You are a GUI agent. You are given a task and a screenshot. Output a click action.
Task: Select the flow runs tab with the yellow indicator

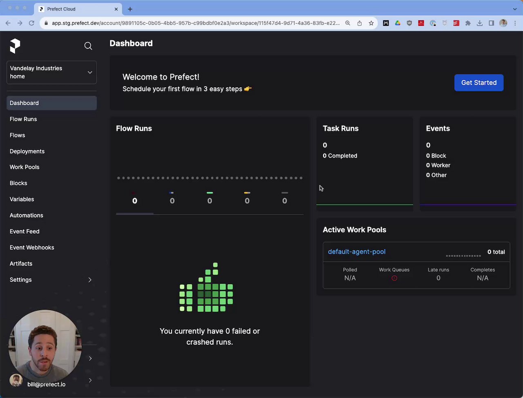(247, 199)
